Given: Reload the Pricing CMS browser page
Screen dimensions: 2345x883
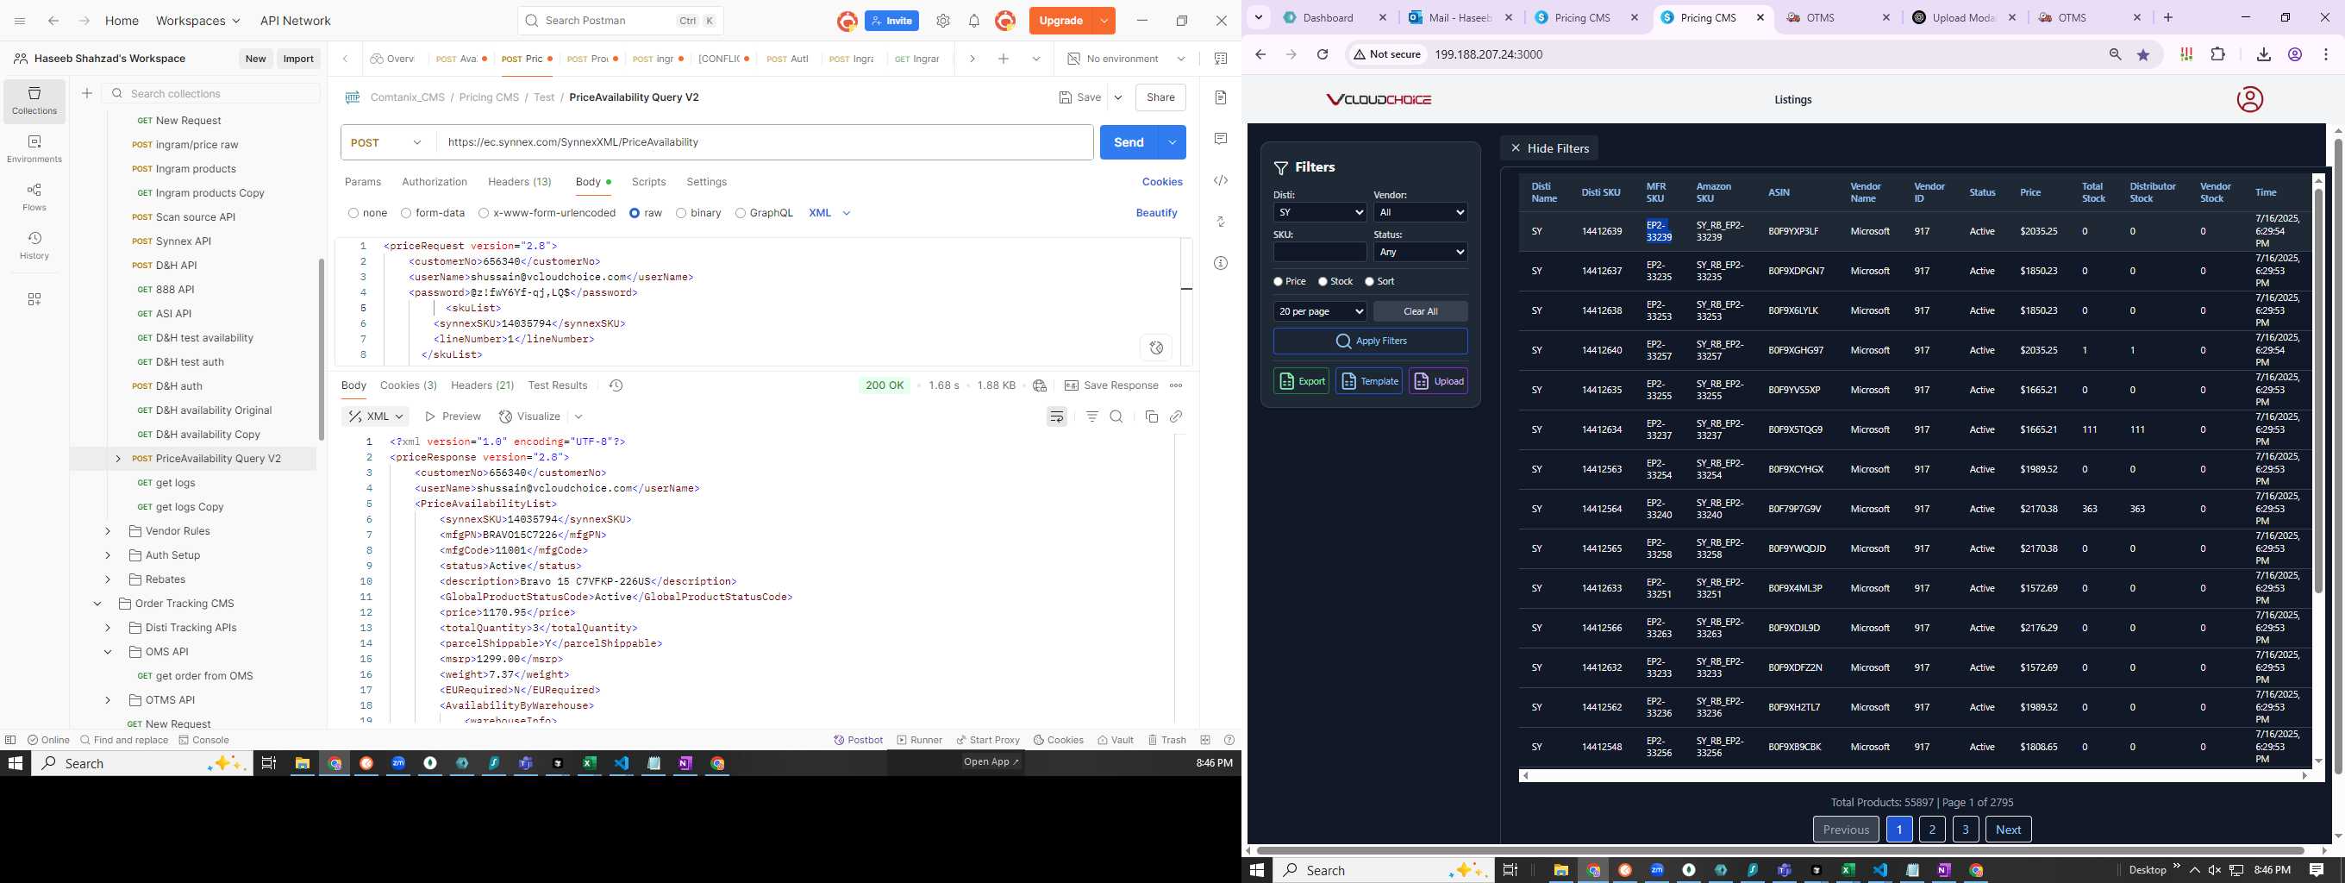Looking at the screenshot, I should tap(1322, 54).
